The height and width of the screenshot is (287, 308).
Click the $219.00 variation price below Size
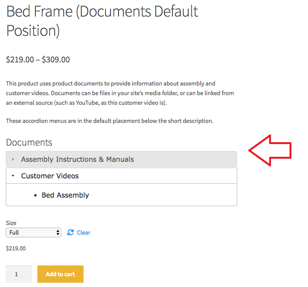coord(16,248)
